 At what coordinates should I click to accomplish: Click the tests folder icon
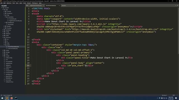4,54
